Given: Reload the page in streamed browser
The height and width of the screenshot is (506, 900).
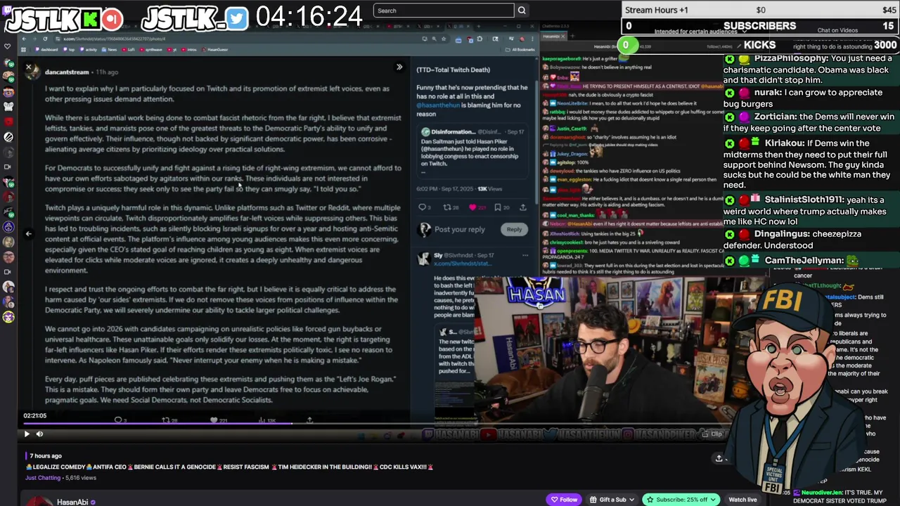Looking at the screenshot, I should [x=46, y=39].
